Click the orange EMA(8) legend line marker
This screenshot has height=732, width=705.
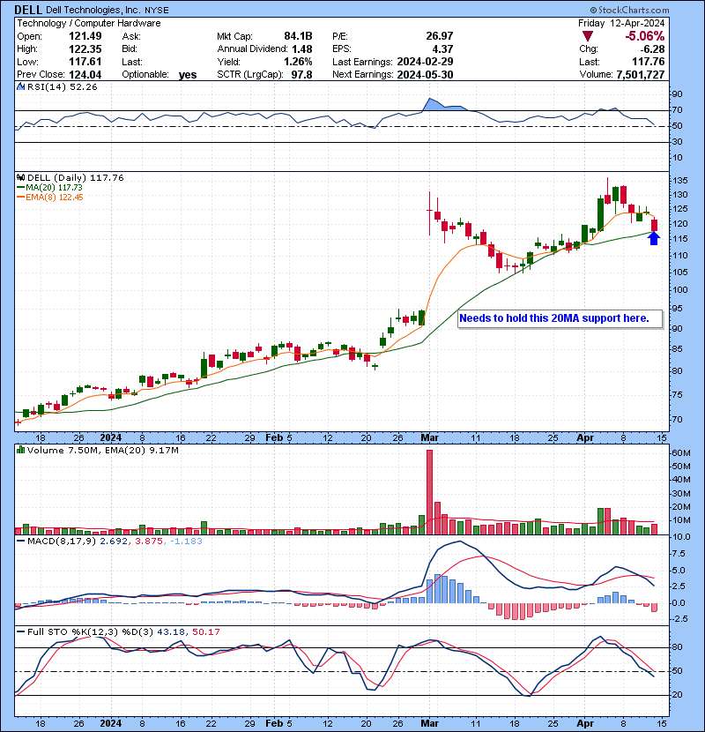21,197
